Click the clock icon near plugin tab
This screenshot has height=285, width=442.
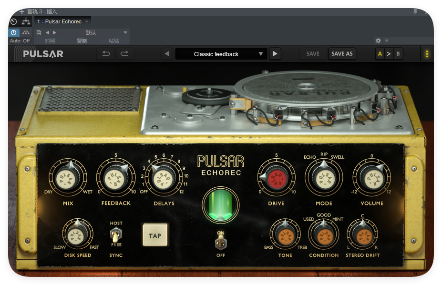[x=13, y=21]
